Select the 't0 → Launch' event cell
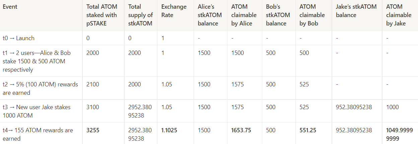The height and width of the screenshot is (144, 418). click(x=18, y=38)
